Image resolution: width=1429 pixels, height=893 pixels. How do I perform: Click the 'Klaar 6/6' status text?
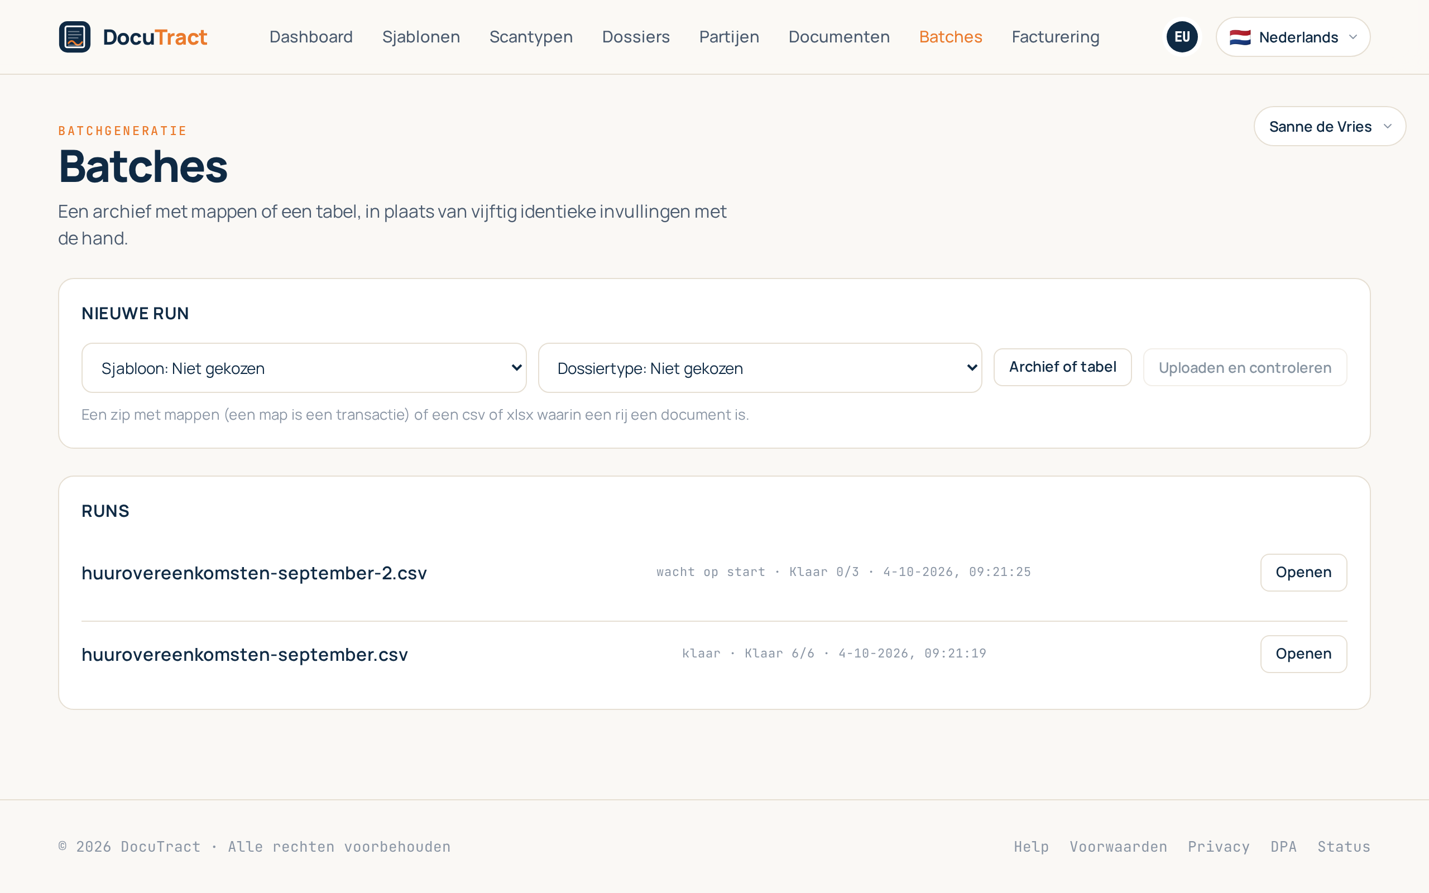(x=779, y=653)
